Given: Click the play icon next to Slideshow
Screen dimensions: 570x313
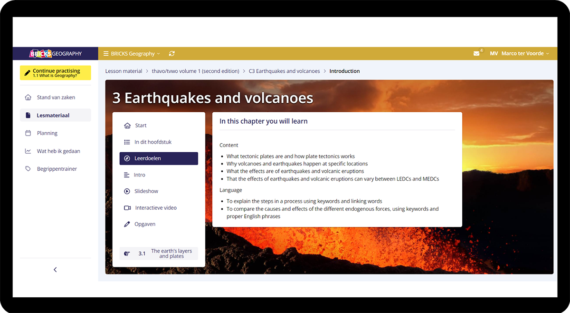Looking at the screenshot, I should (x=127, y=191).
